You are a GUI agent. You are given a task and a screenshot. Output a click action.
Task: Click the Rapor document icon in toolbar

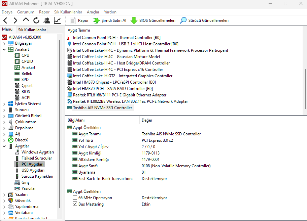[72, 20]
